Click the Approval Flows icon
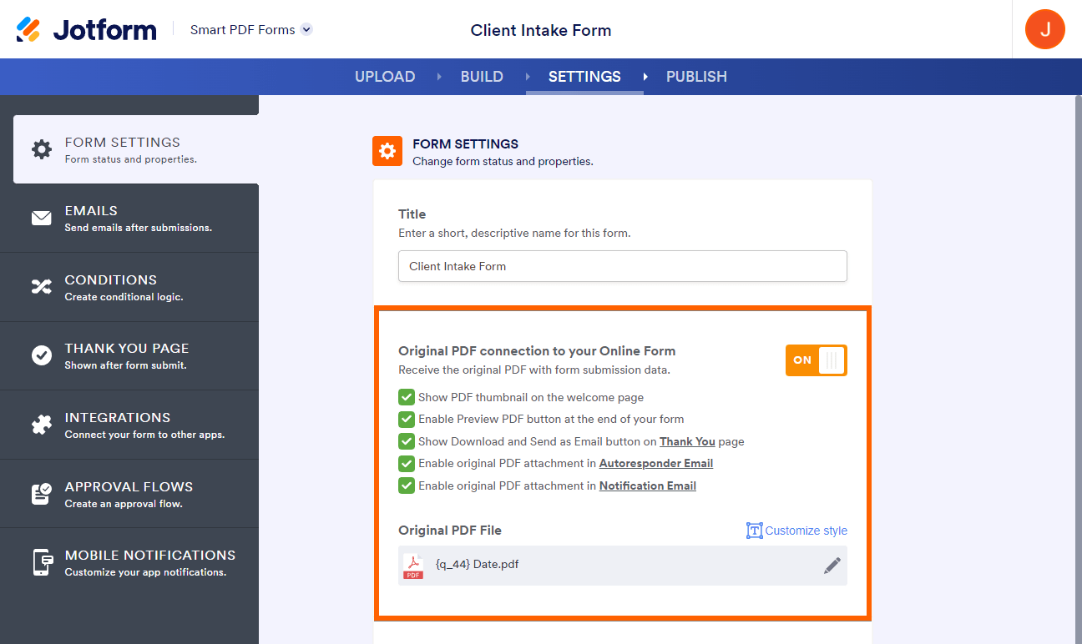Image resolution: width=1082 pixels, height=644 pixels. pyautogui.click(x=41, y=494)
